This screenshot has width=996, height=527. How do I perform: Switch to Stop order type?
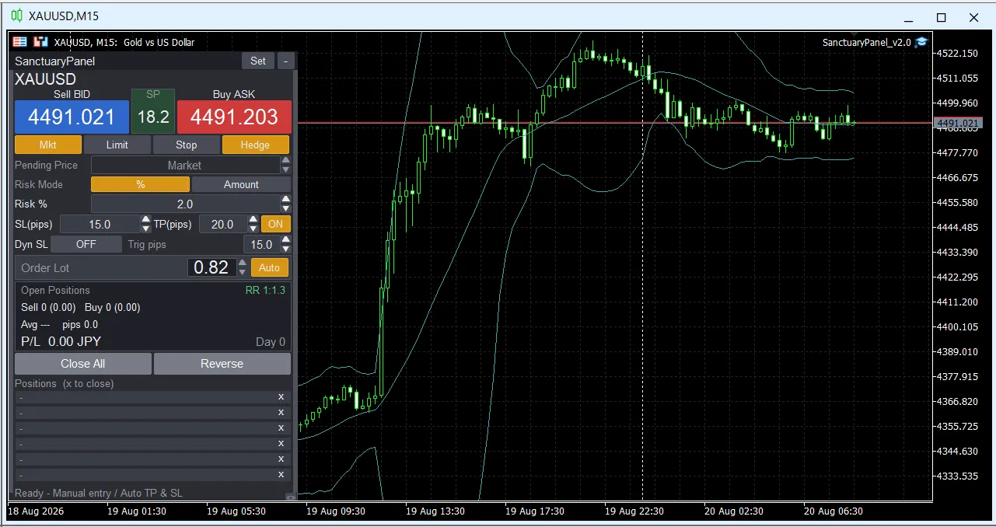coord(186,145)
